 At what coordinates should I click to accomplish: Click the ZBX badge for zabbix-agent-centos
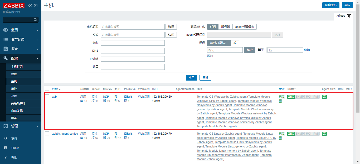click(x=291, y=134)
